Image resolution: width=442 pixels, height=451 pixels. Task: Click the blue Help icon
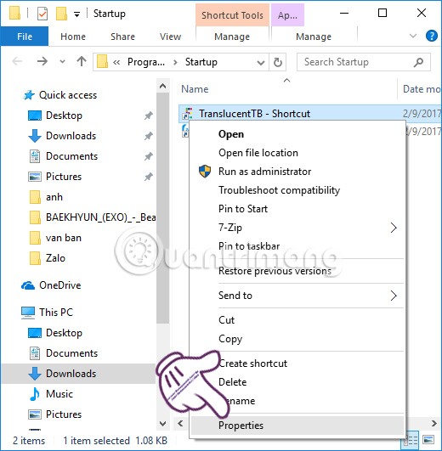pyautogui.click(x=432, y=36)
